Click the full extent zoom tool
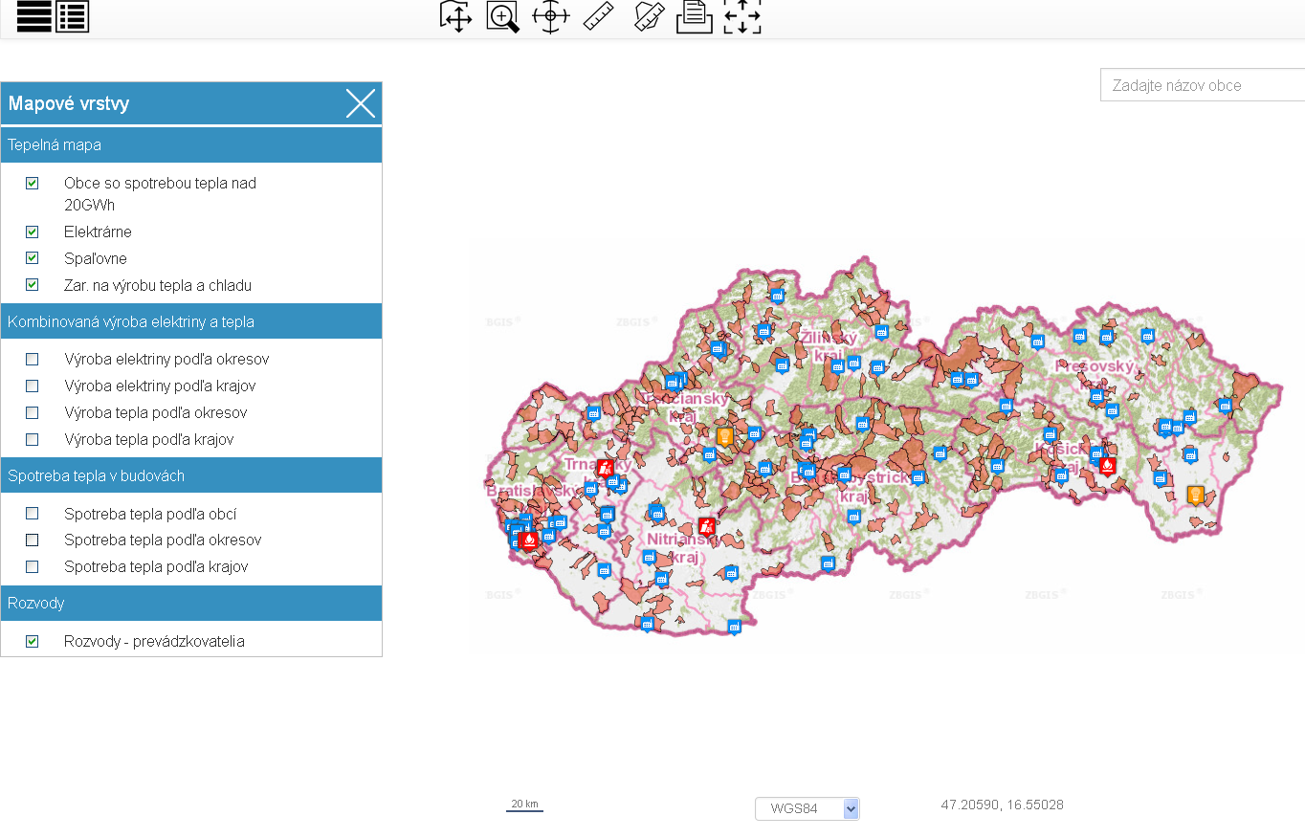Viewport: 1305px width, 838px height. [742, 16]
